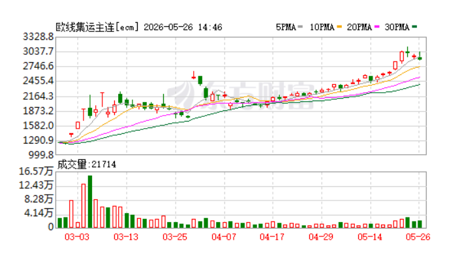Screen dimensions: 460x258
Task: Click the price axis value 1290.9
Action: click(x=38, y=140)
